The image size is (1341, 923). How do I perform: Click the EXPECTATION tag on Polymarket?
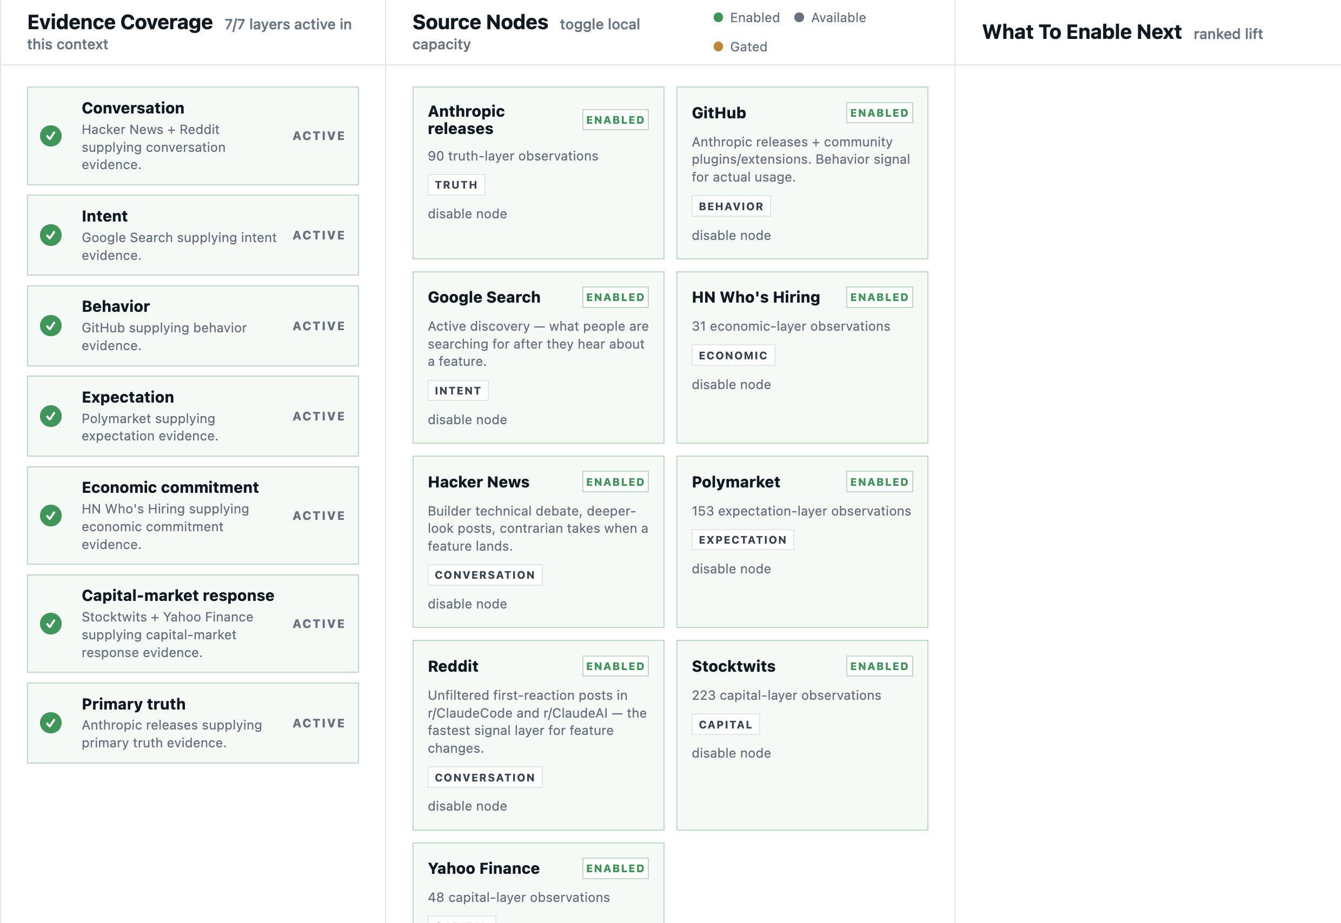[x=743, y=539]
